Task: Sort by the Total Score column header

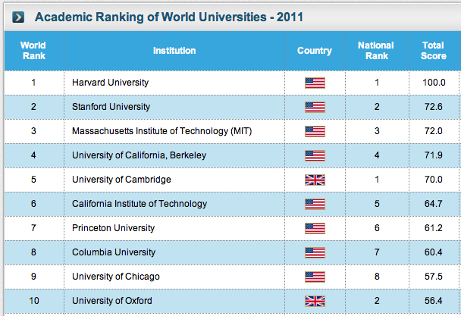Action: (433, 51)
